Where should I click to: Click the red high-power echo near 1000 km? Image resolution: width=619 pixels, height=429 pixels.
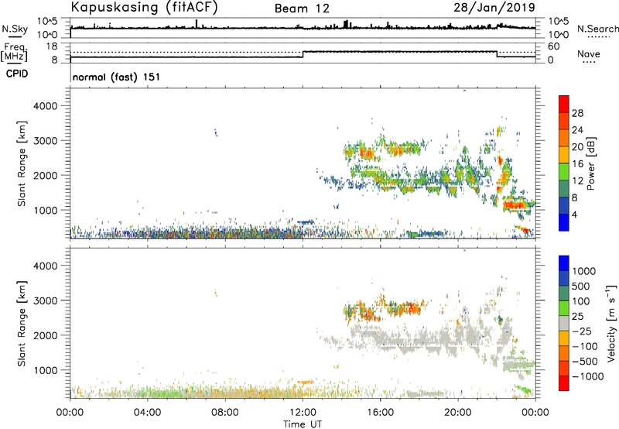pyautogui.click(x=514, y=205)
